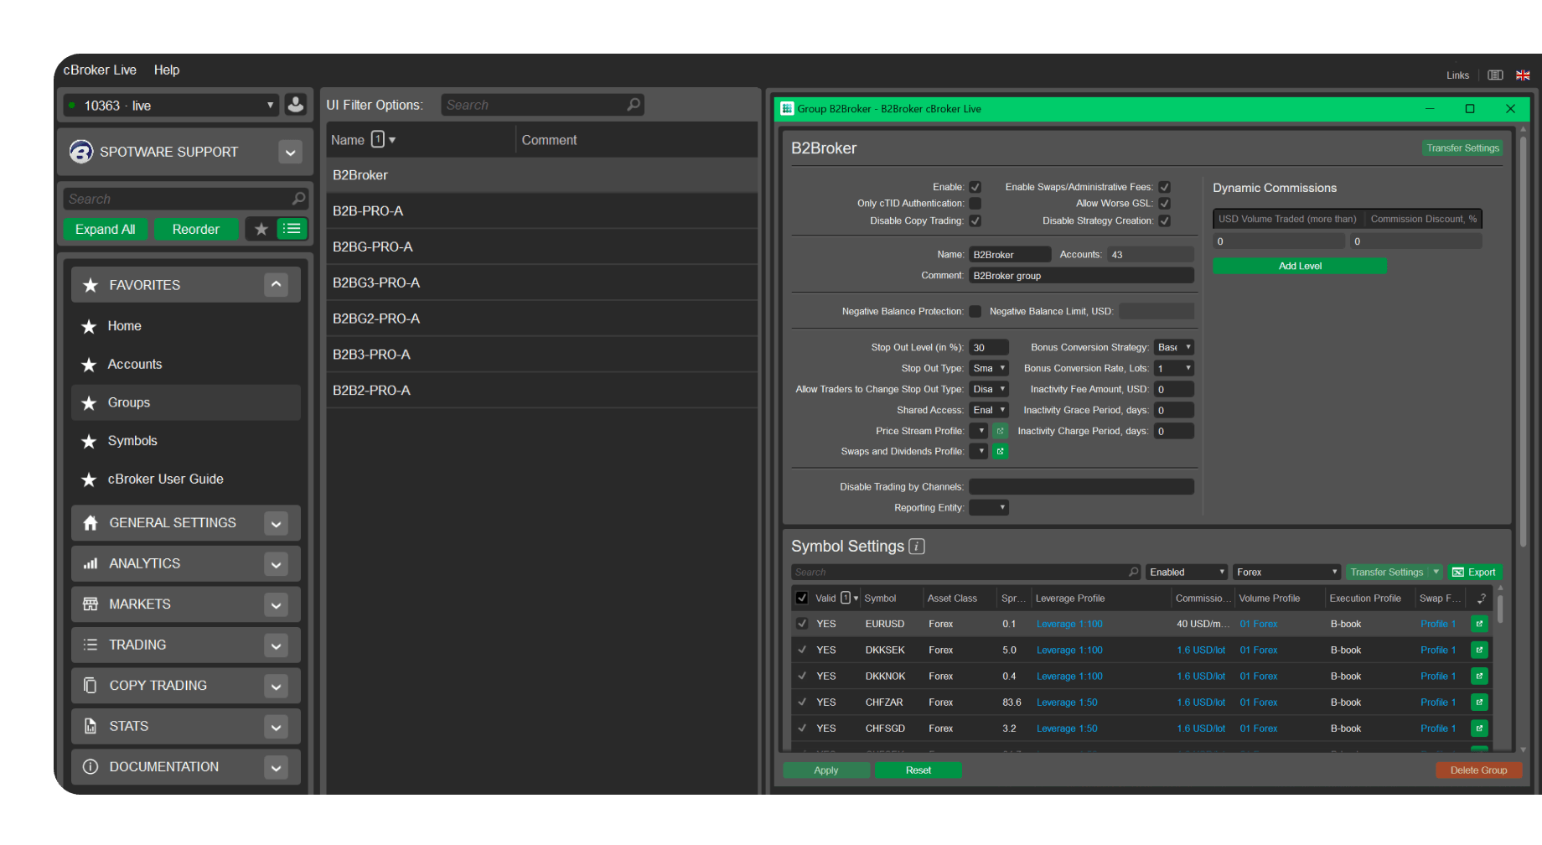1542x845 pixels.
Task: Click the Export button in Symbol Settings
Action: click(1473, 572)
